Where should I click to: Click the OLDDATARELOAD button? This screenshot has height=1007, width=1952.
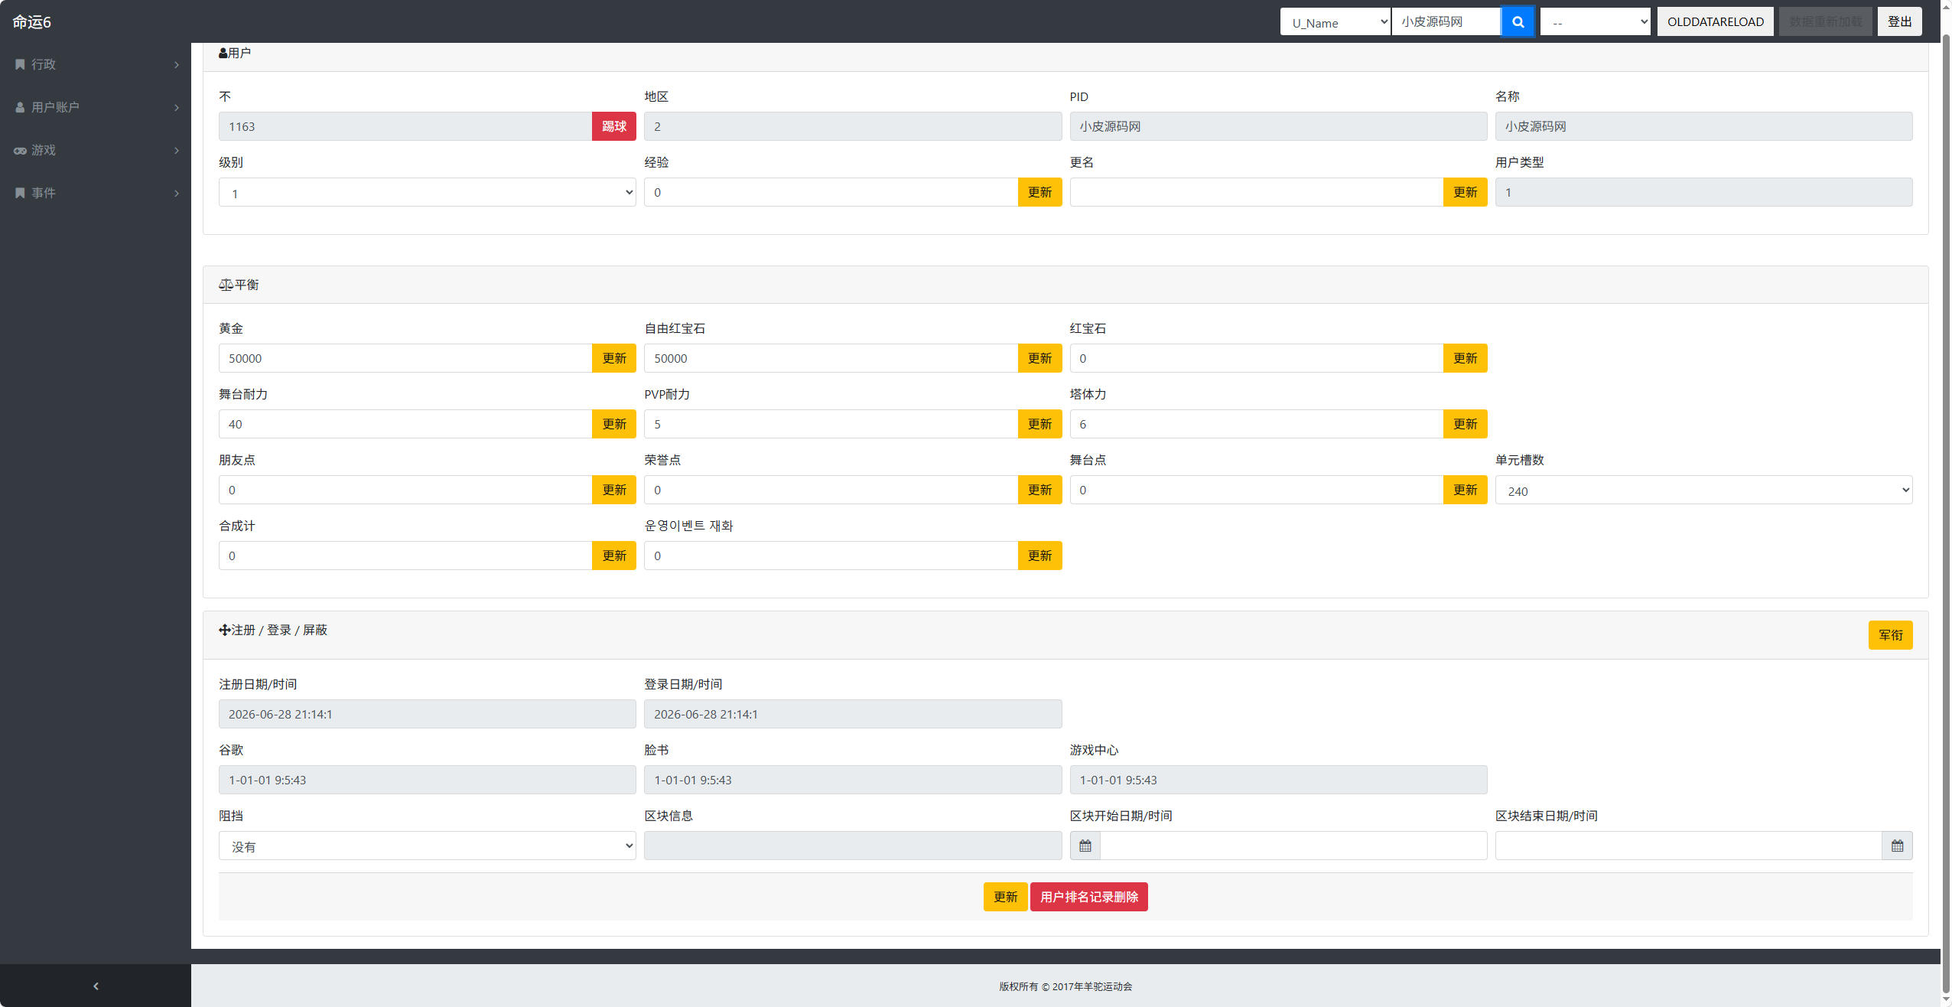tap(1716, 21)
